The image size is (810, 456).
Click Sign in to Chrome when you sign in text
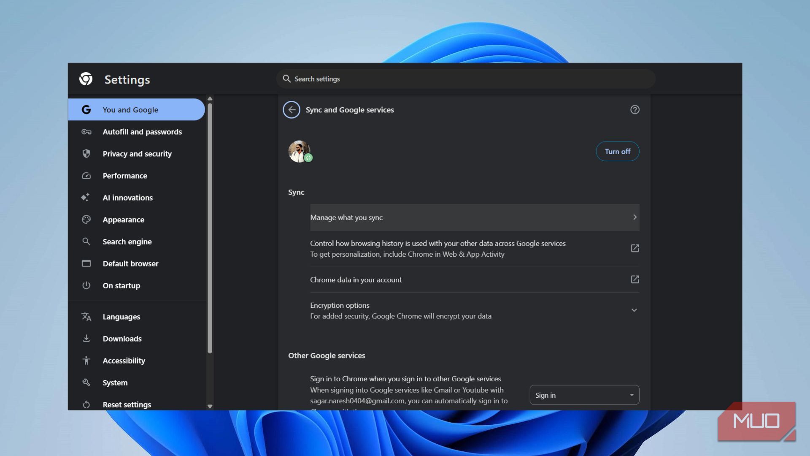pos(405,379)
